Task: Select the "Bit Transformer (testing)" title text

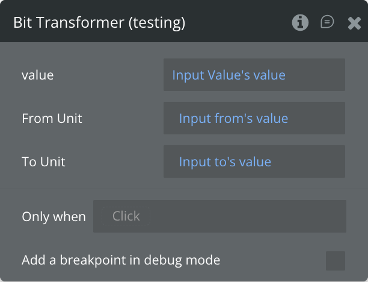Action: click(x=99, y=23)
